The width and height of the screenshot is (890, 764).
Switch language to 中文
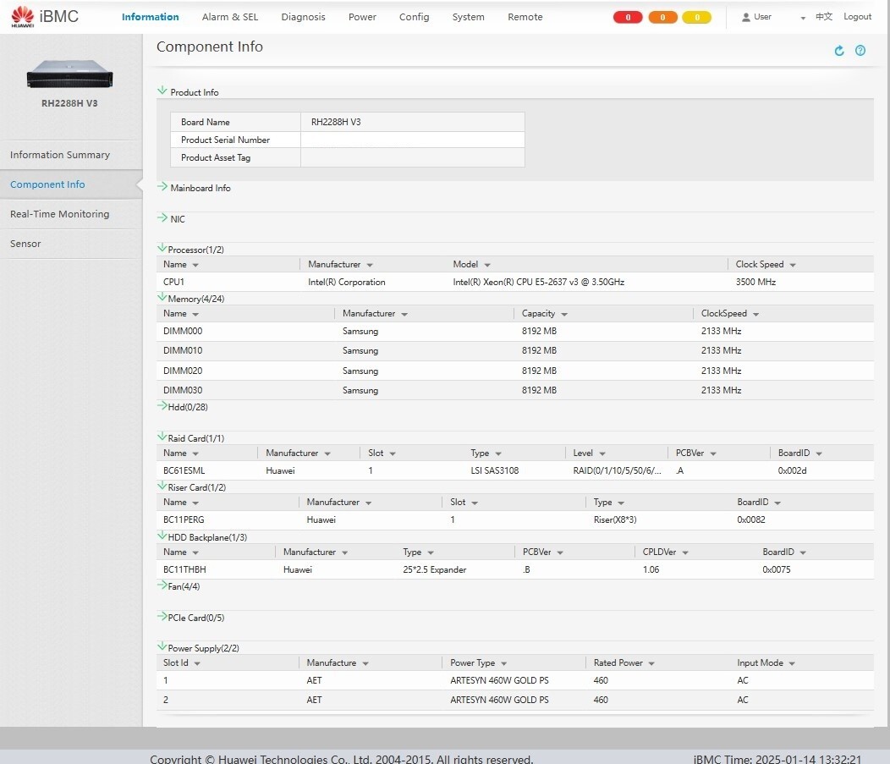coord(824,16)
